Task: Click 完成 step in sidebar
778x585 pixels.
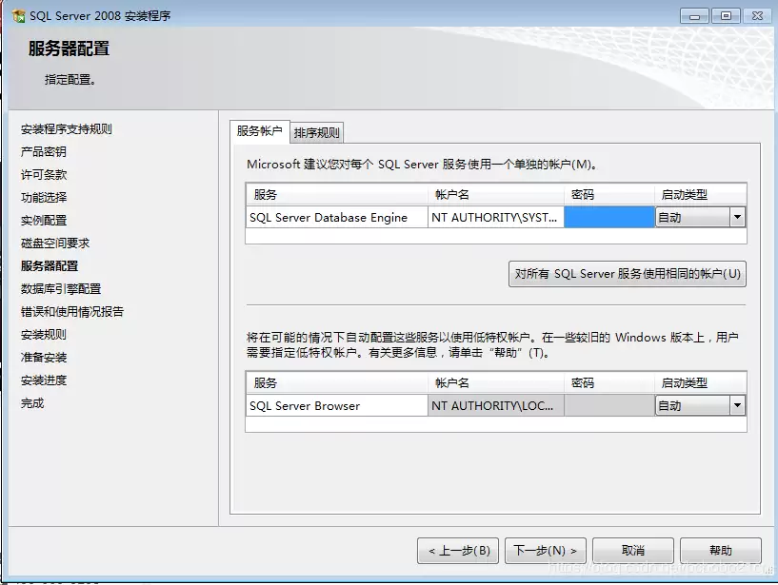Action: [x=32, y=403]
